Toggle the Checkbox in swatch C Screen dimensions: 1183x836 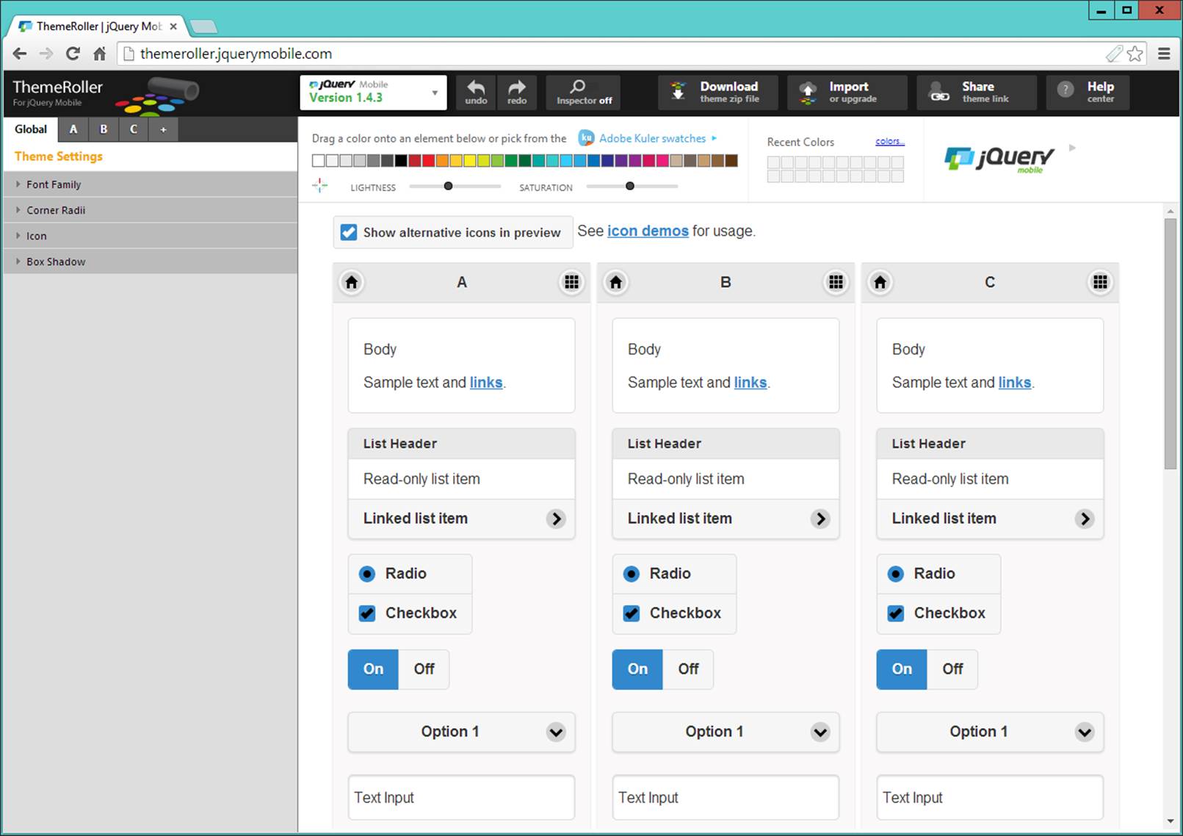click(x=896, y=613)
